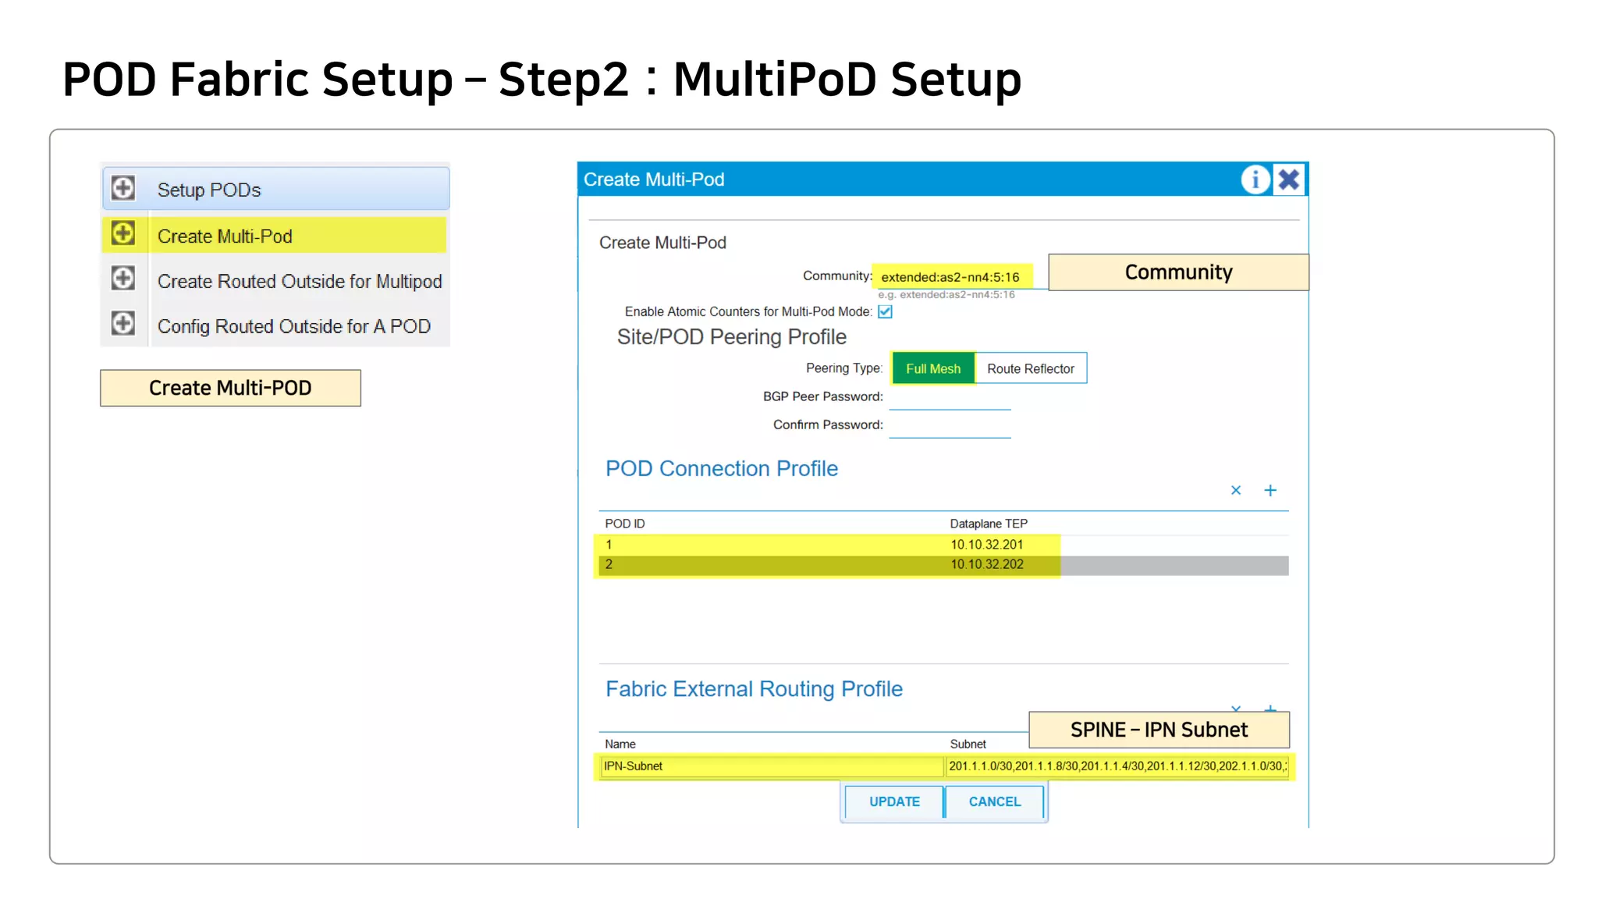
Task: Add a POD Connection Profile entry
Action: [1270, 490]
